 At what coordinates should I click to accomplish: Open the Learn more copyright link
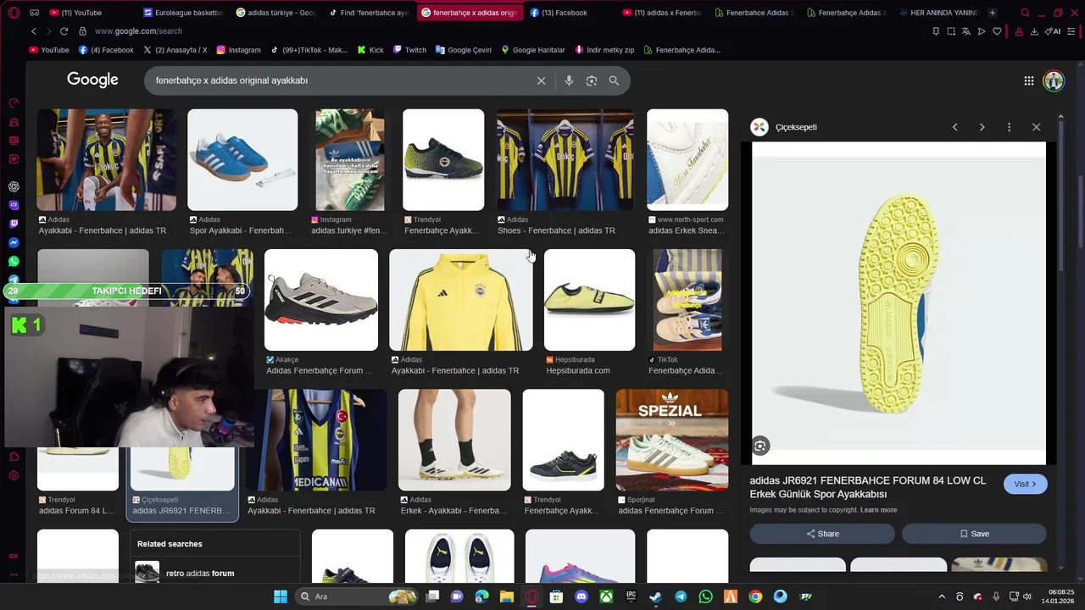pos(878,510)
